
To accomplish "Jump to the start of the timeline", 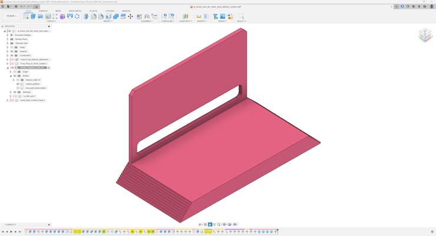I will tap(3, 232).
